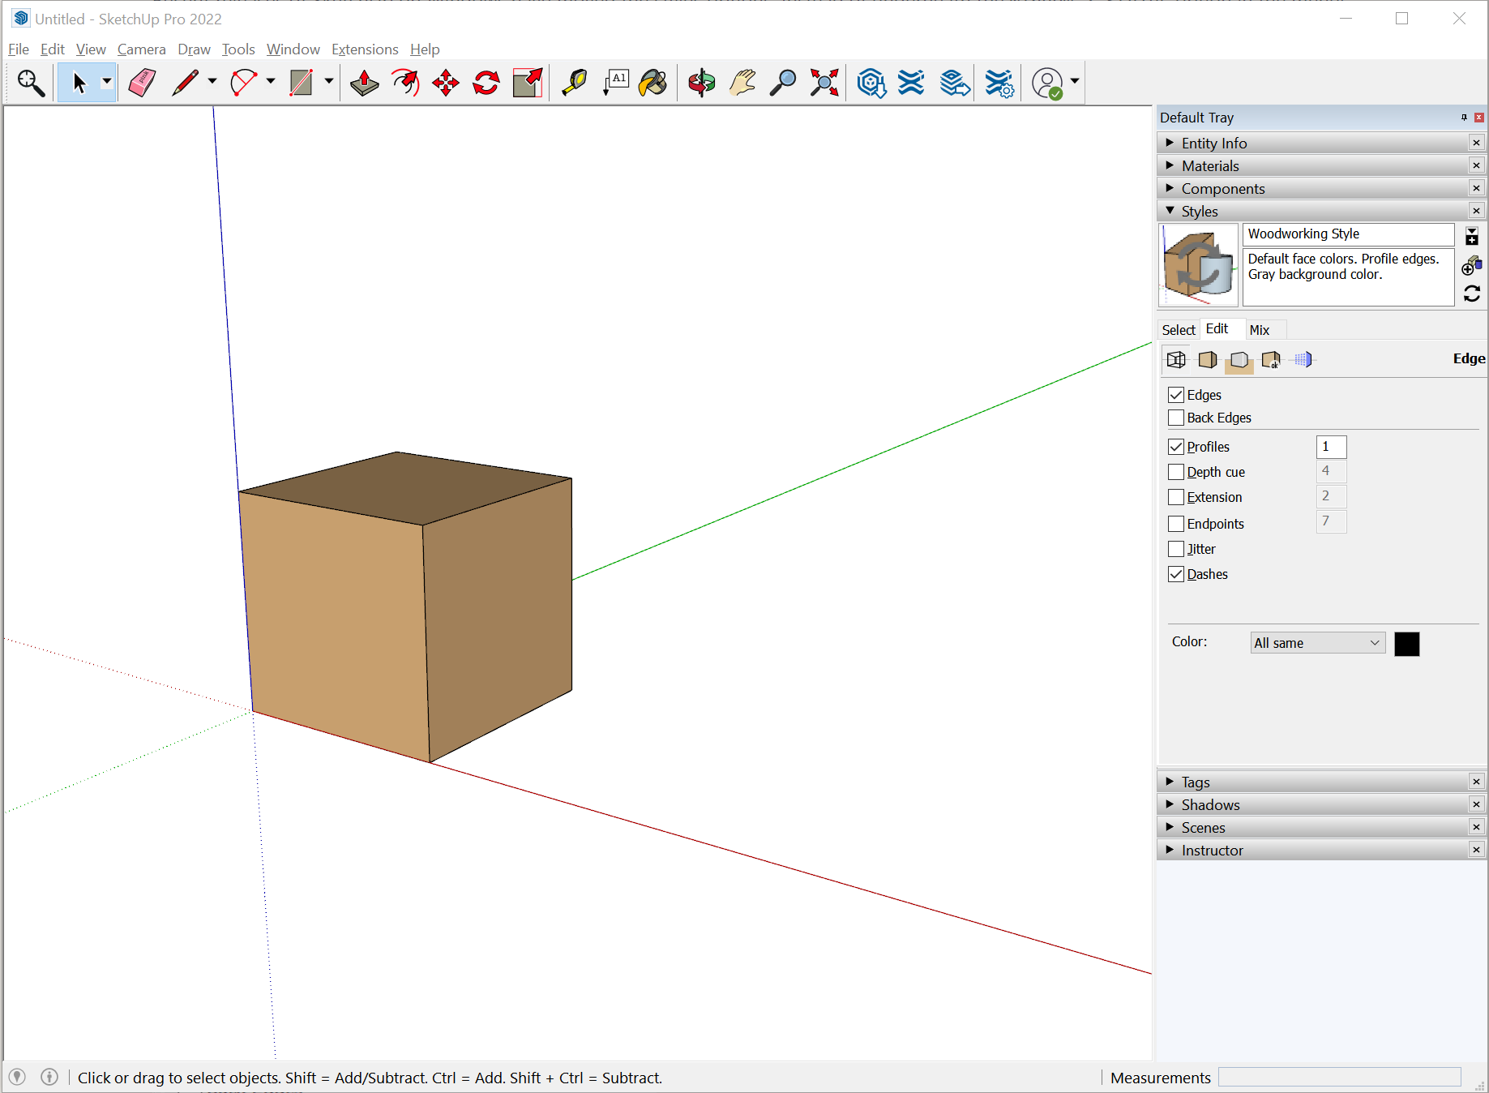Expand the Entity Info panel
The width and height of the screenshot is (1489, 1093).
[x=1213, y=144]
